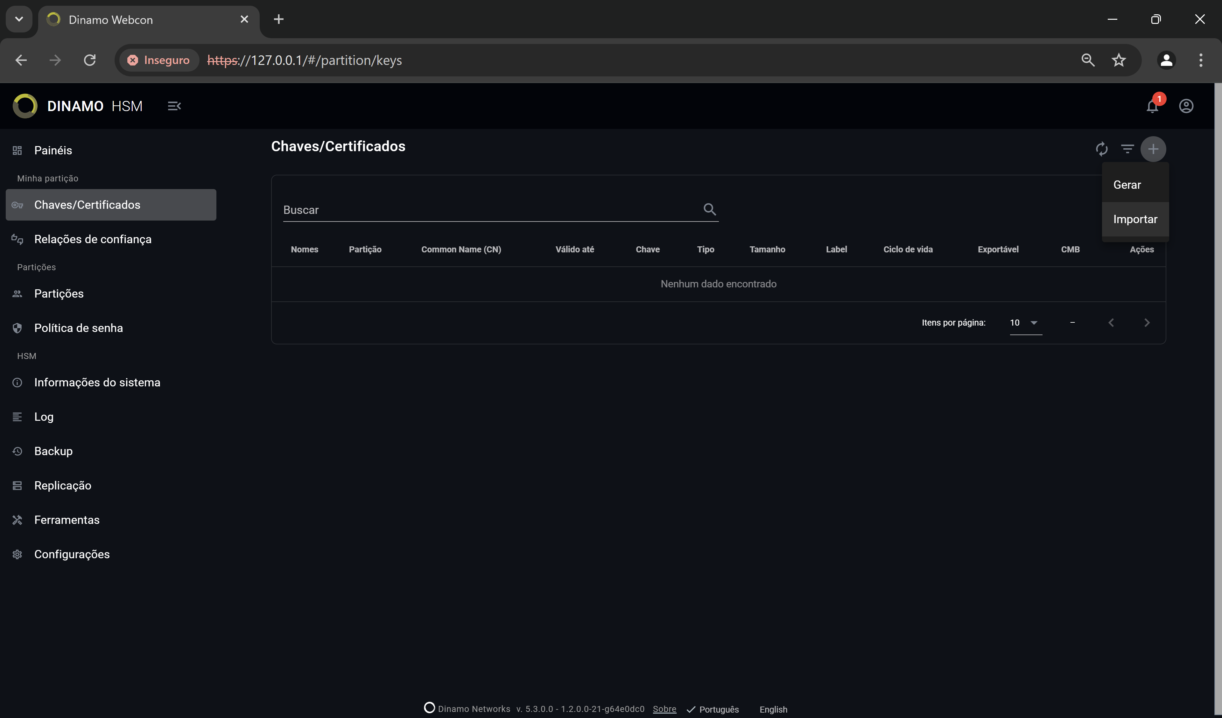Image resolution: width=1222 pixels, height=718 pixels.
Task: Go to next page of the table
Action: [1147, 323]
